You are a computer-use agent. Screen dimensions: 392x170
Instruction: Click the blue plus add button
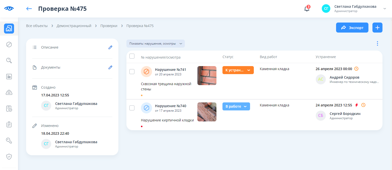click(377, 28)
